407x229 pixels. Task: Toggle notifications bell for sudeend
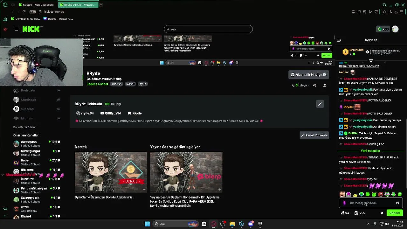click(x=58, y=109)
